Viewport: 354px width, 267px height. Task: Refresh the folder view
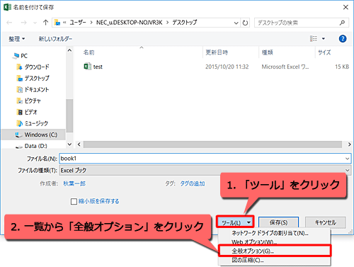pos(245,23)
